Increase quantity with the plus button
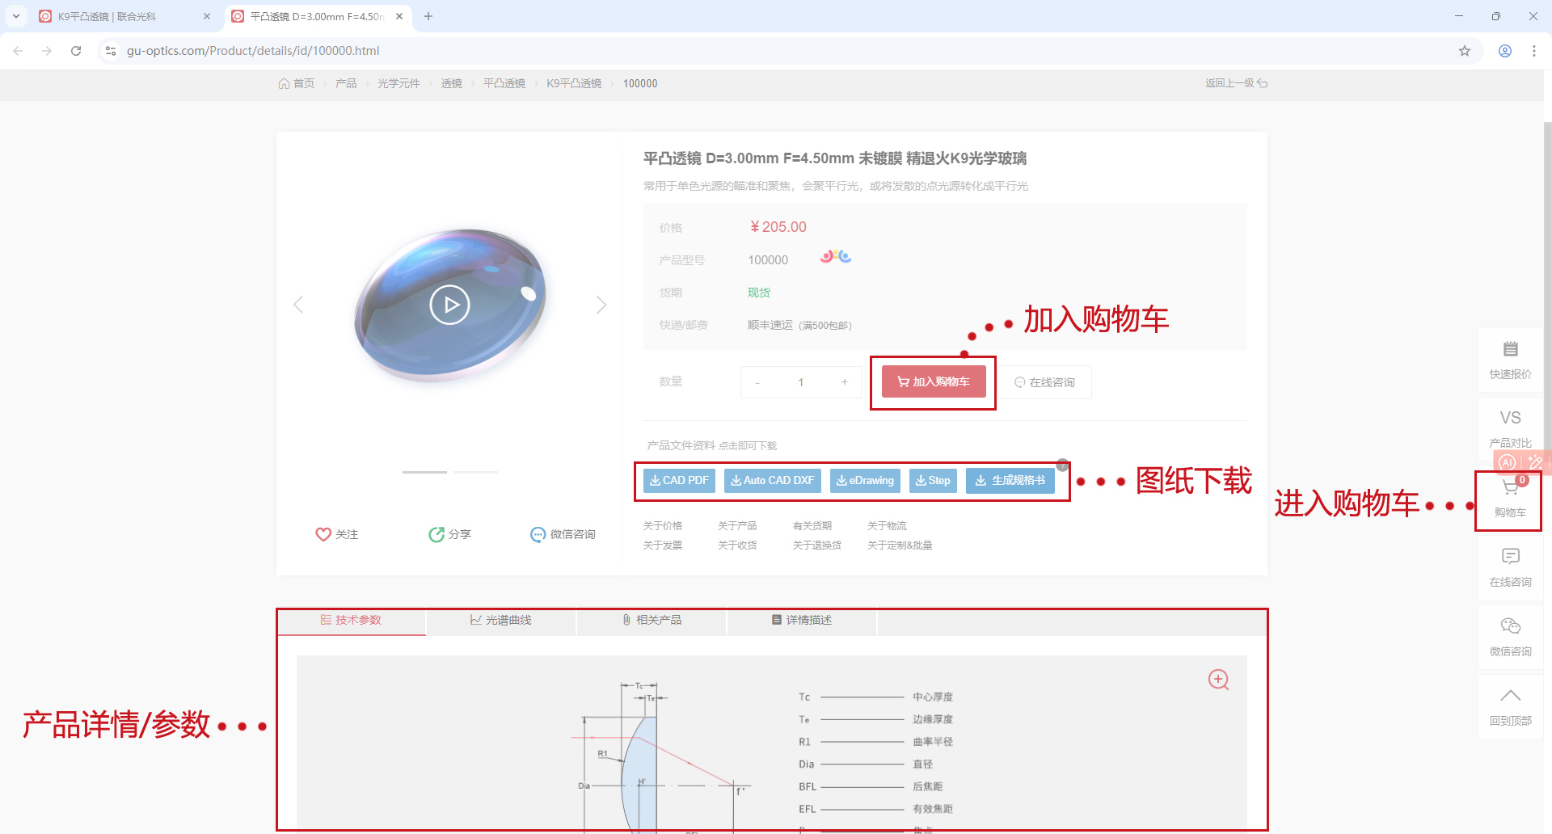The image size is (1552, 834). pyautogui.click(x=845, y=382)
